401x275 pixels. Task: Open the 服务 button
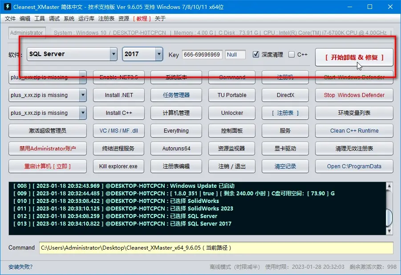tap(285, 130)
